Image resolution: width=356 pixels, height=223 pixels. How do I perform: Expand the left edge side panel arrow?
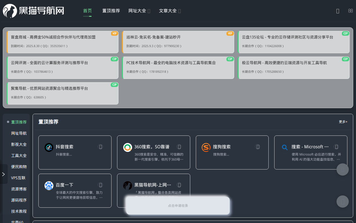[3, 174]
